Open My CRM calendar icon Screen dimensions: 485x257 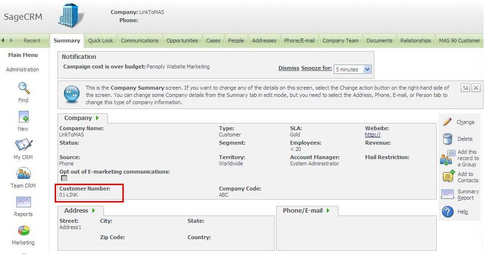pyautogui.click(x=24, y=145)
